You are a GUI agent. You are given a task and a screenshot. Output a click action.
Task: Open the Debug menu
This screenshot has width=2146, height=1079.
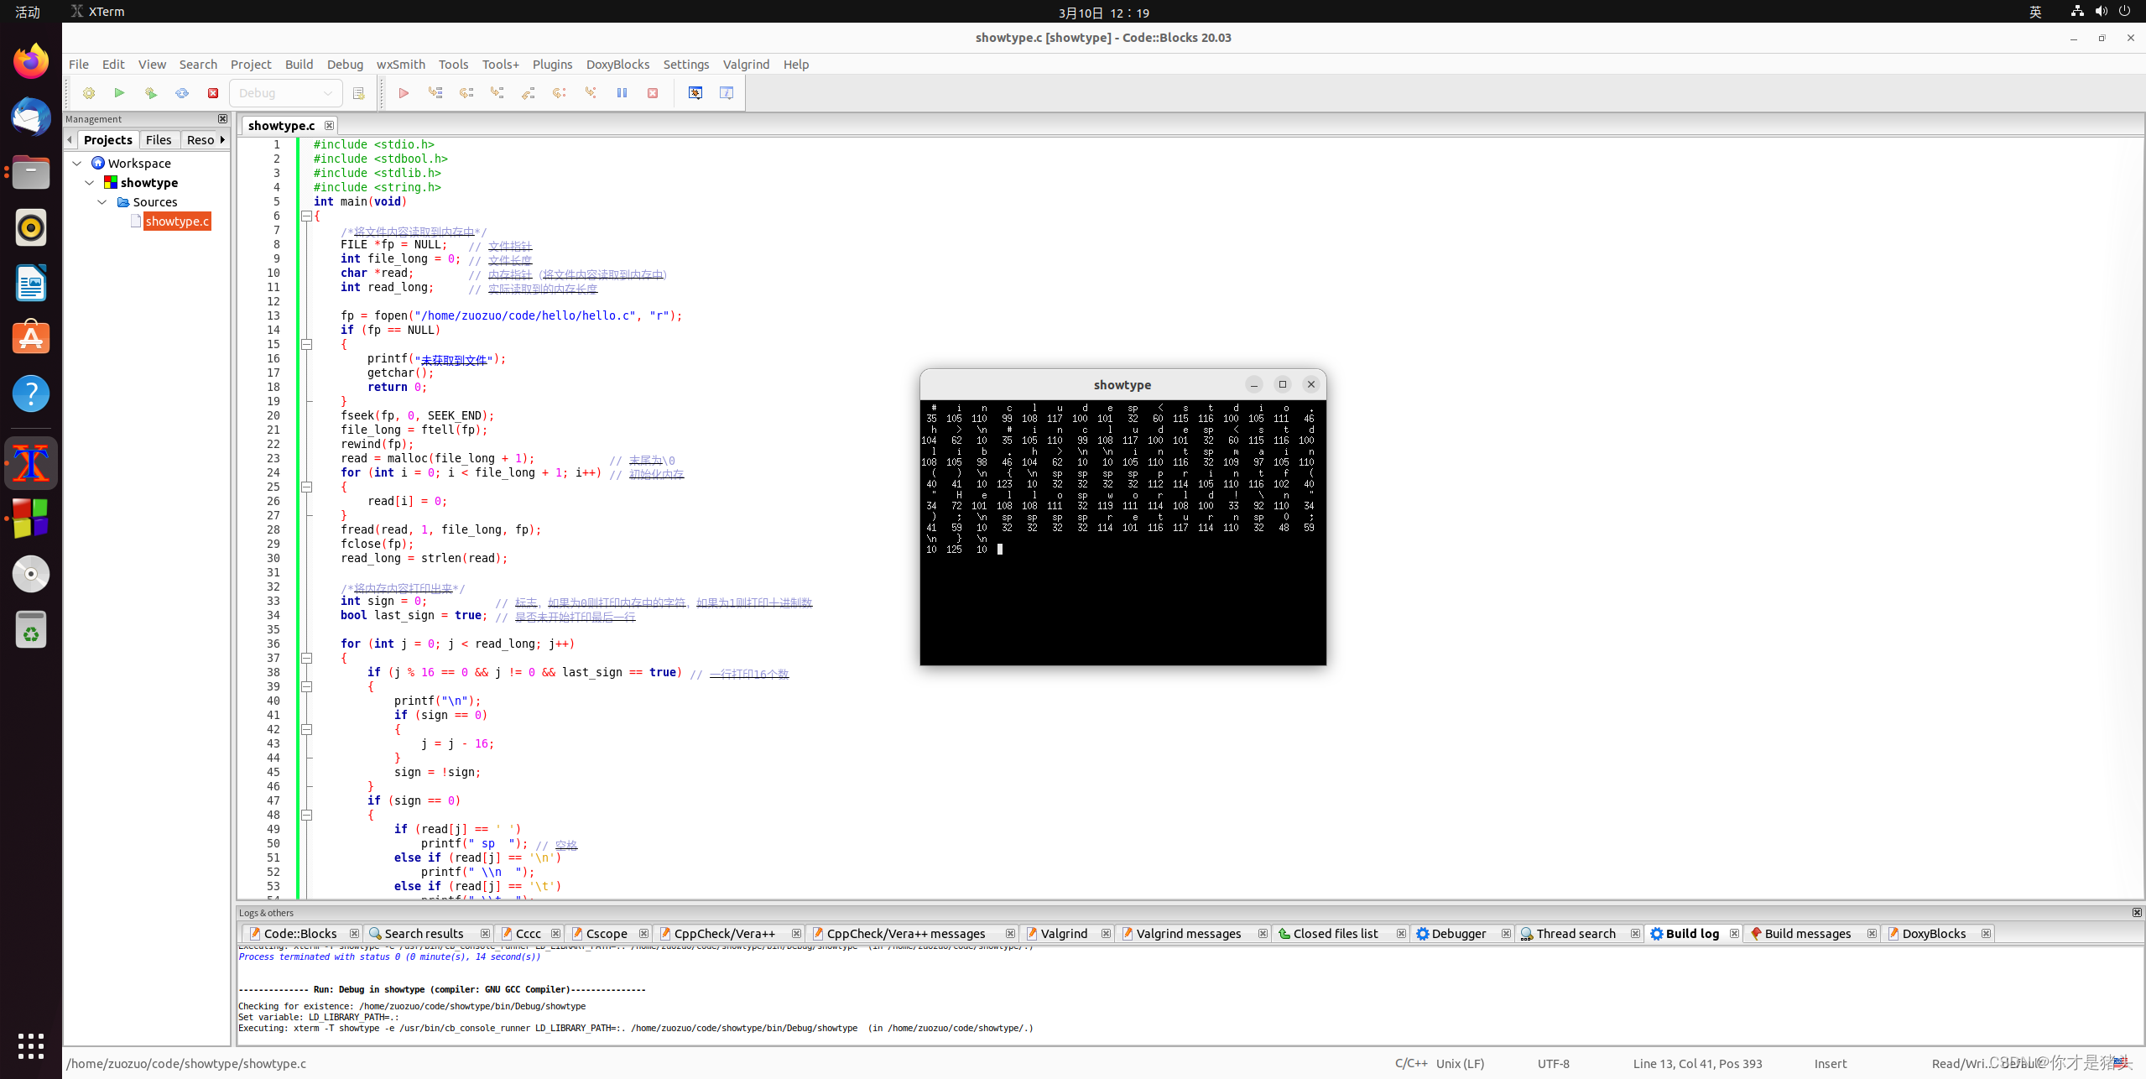click(345, 64)
